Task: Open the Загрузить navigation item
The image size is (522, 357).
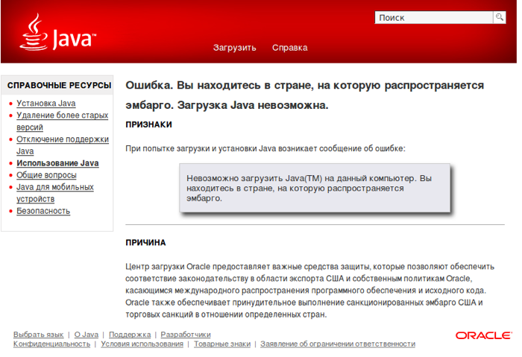Action: tap(235, 48)
